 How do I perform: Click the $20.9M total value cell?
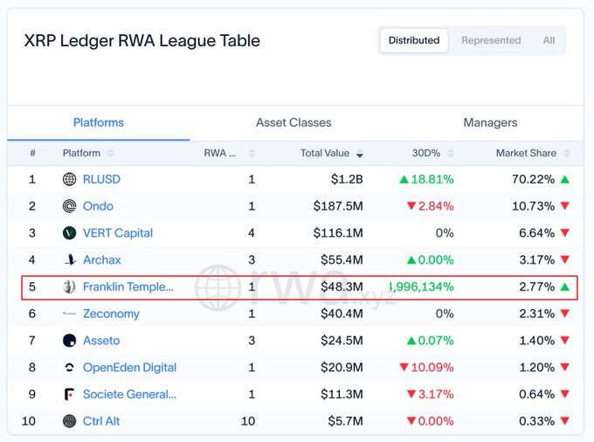pyautogui.click(x=342, y=368)
